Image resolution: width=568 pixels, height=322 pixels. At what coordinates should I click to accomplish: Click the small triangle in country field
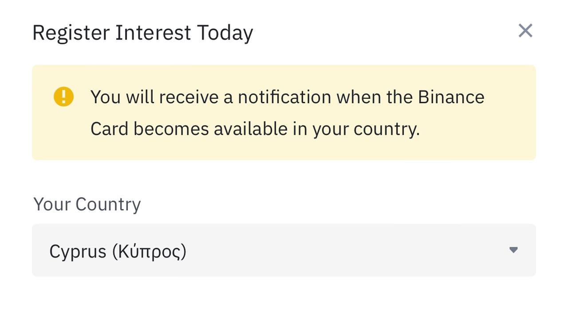coord(513,250)
